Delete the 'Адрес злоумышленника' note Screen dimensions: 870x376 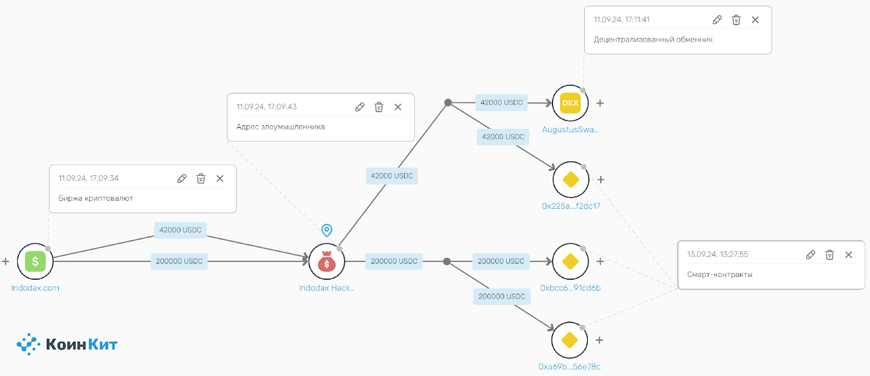click(379, 107)
